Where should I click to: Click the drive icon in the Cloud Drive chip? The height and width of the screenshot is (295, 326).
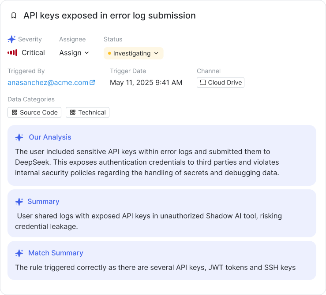coord(203,83)
